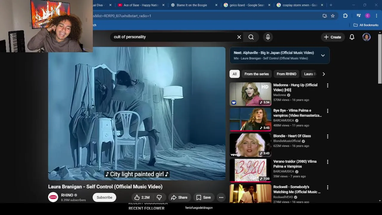Close the cosplay storm xmen tab
This screenshot has height=215, width=382.
tap(322, 5)
